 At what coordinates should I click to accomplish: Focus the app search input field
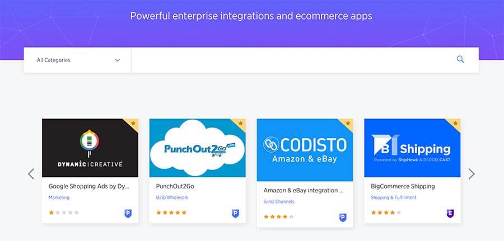click(292, 60)
